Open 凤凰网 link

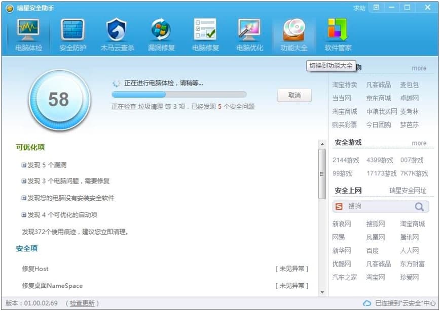coord(376,237)
